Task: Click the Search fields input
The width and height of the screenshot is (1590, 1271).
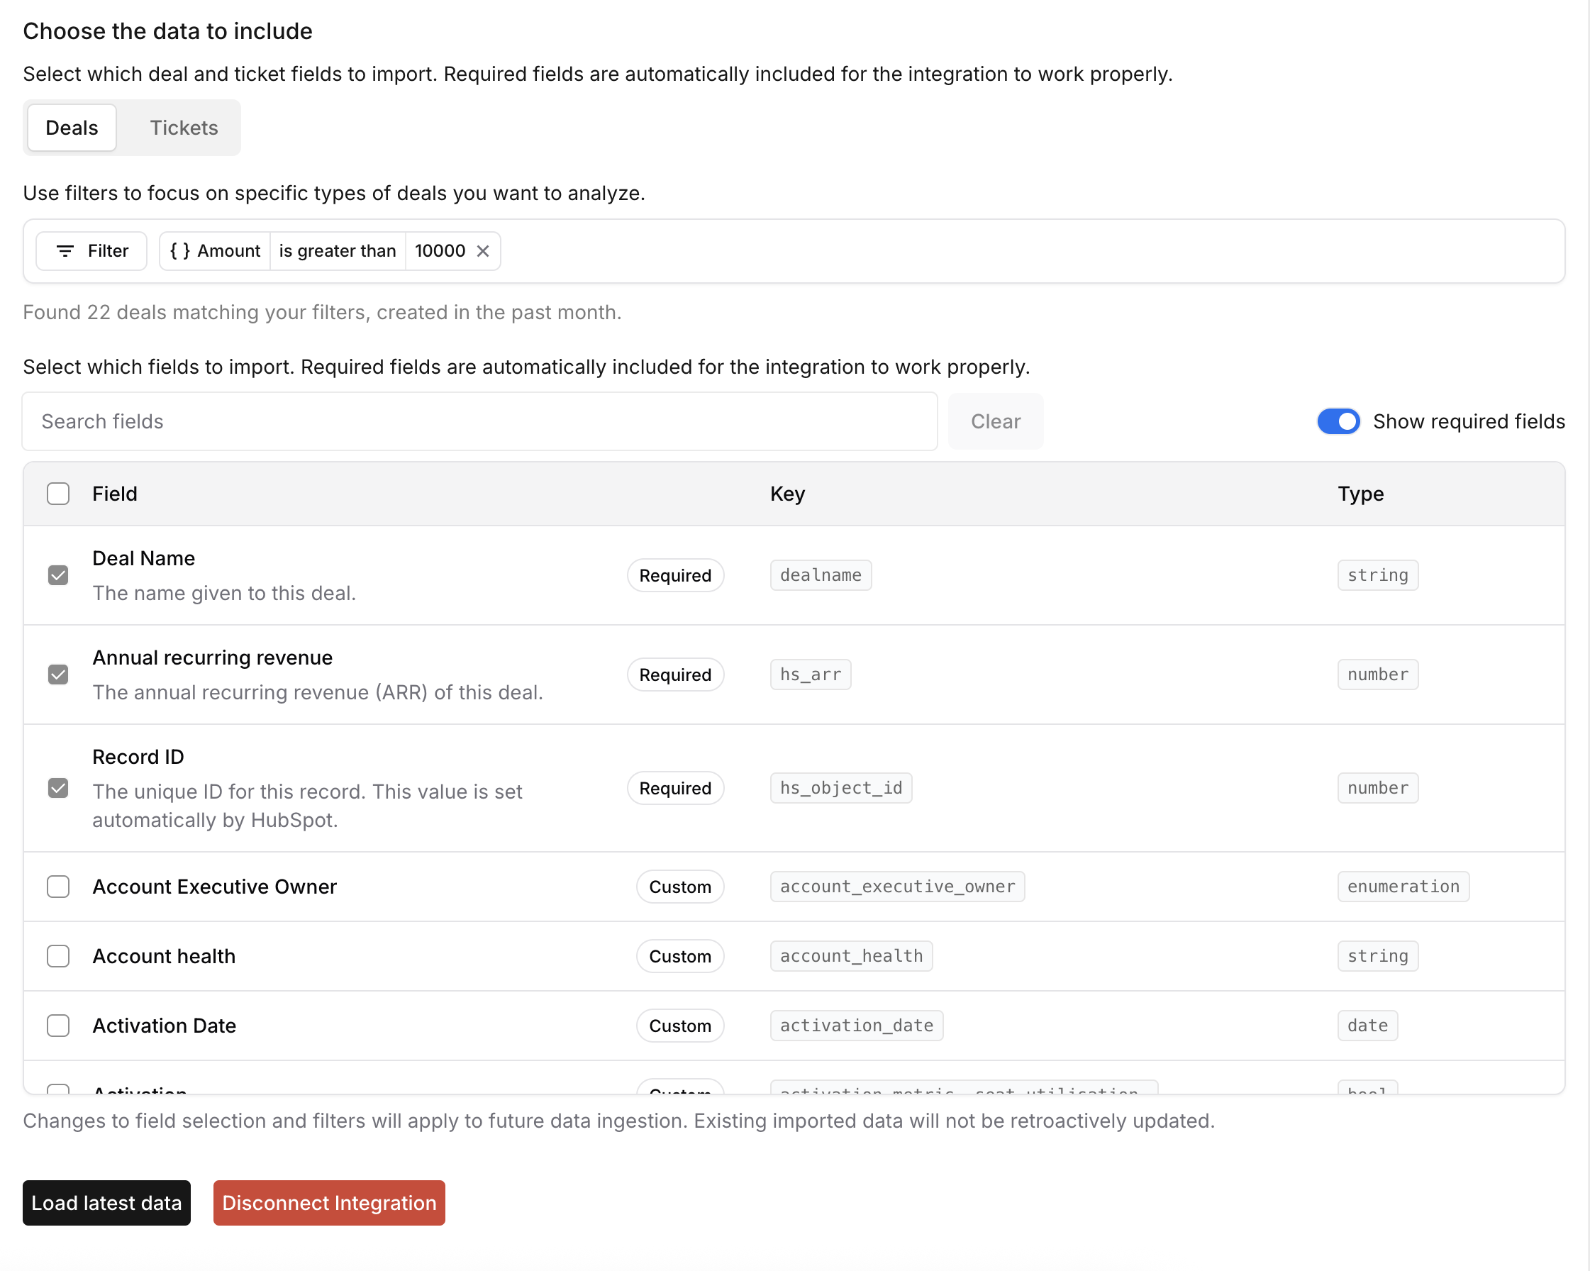Action: coord(479,421)
